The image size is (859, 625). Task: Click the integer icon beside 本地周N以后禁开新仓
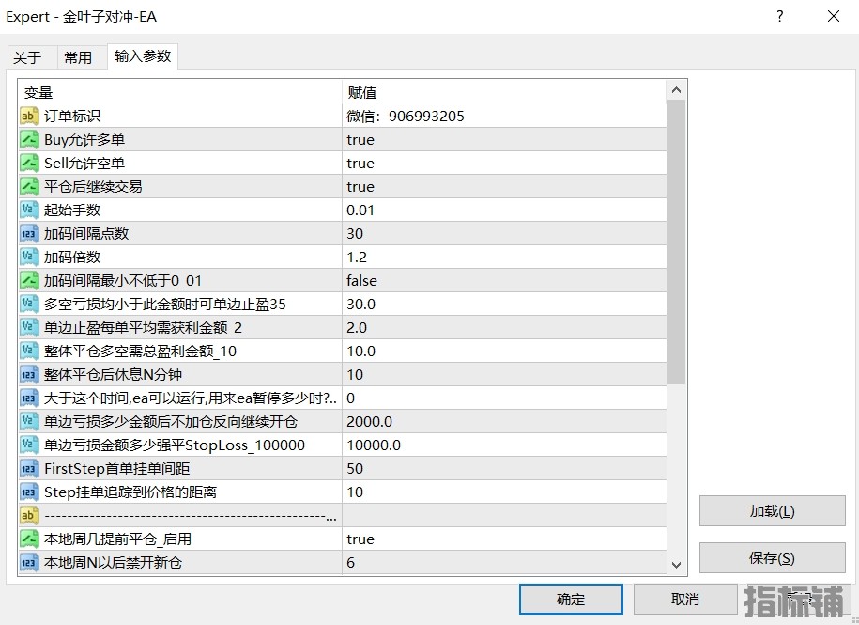[29, 562]
